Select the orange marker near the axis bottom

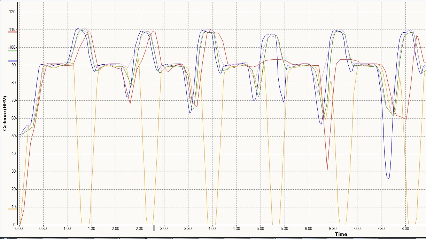(13, 209)
